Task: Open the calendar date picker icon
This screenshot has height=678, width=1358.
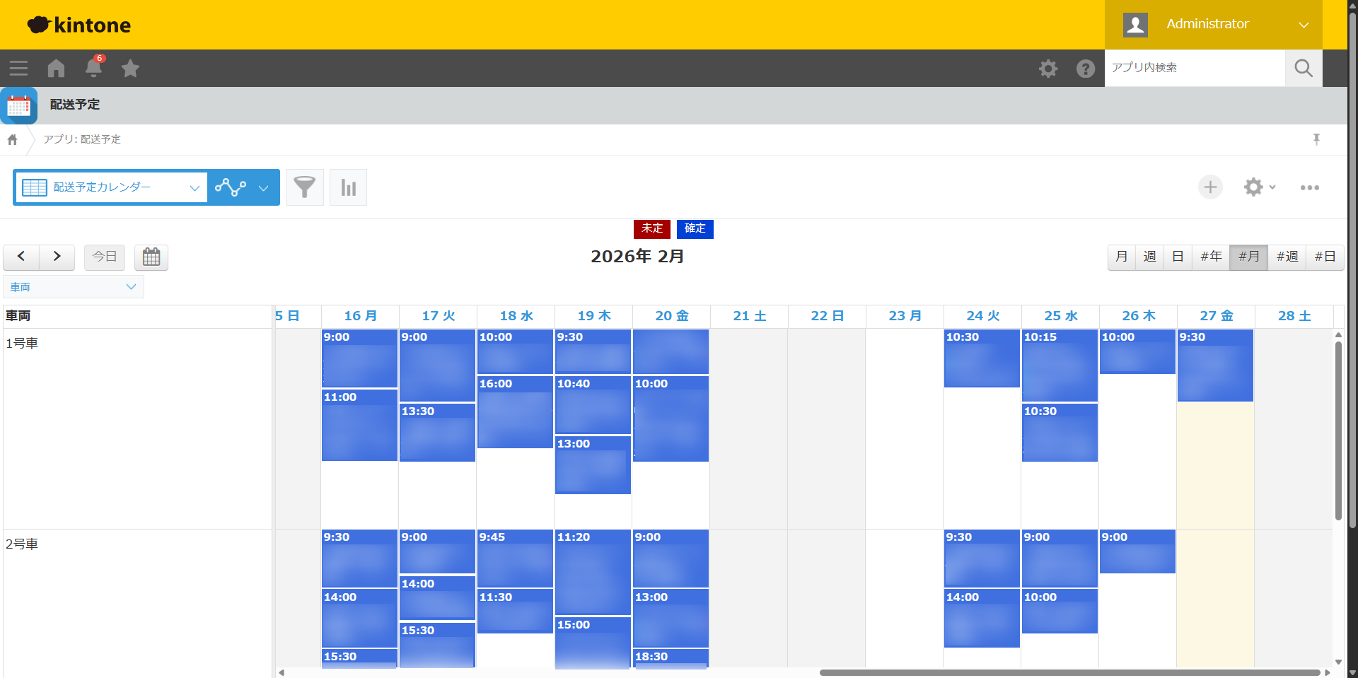Action: point(151,257)
